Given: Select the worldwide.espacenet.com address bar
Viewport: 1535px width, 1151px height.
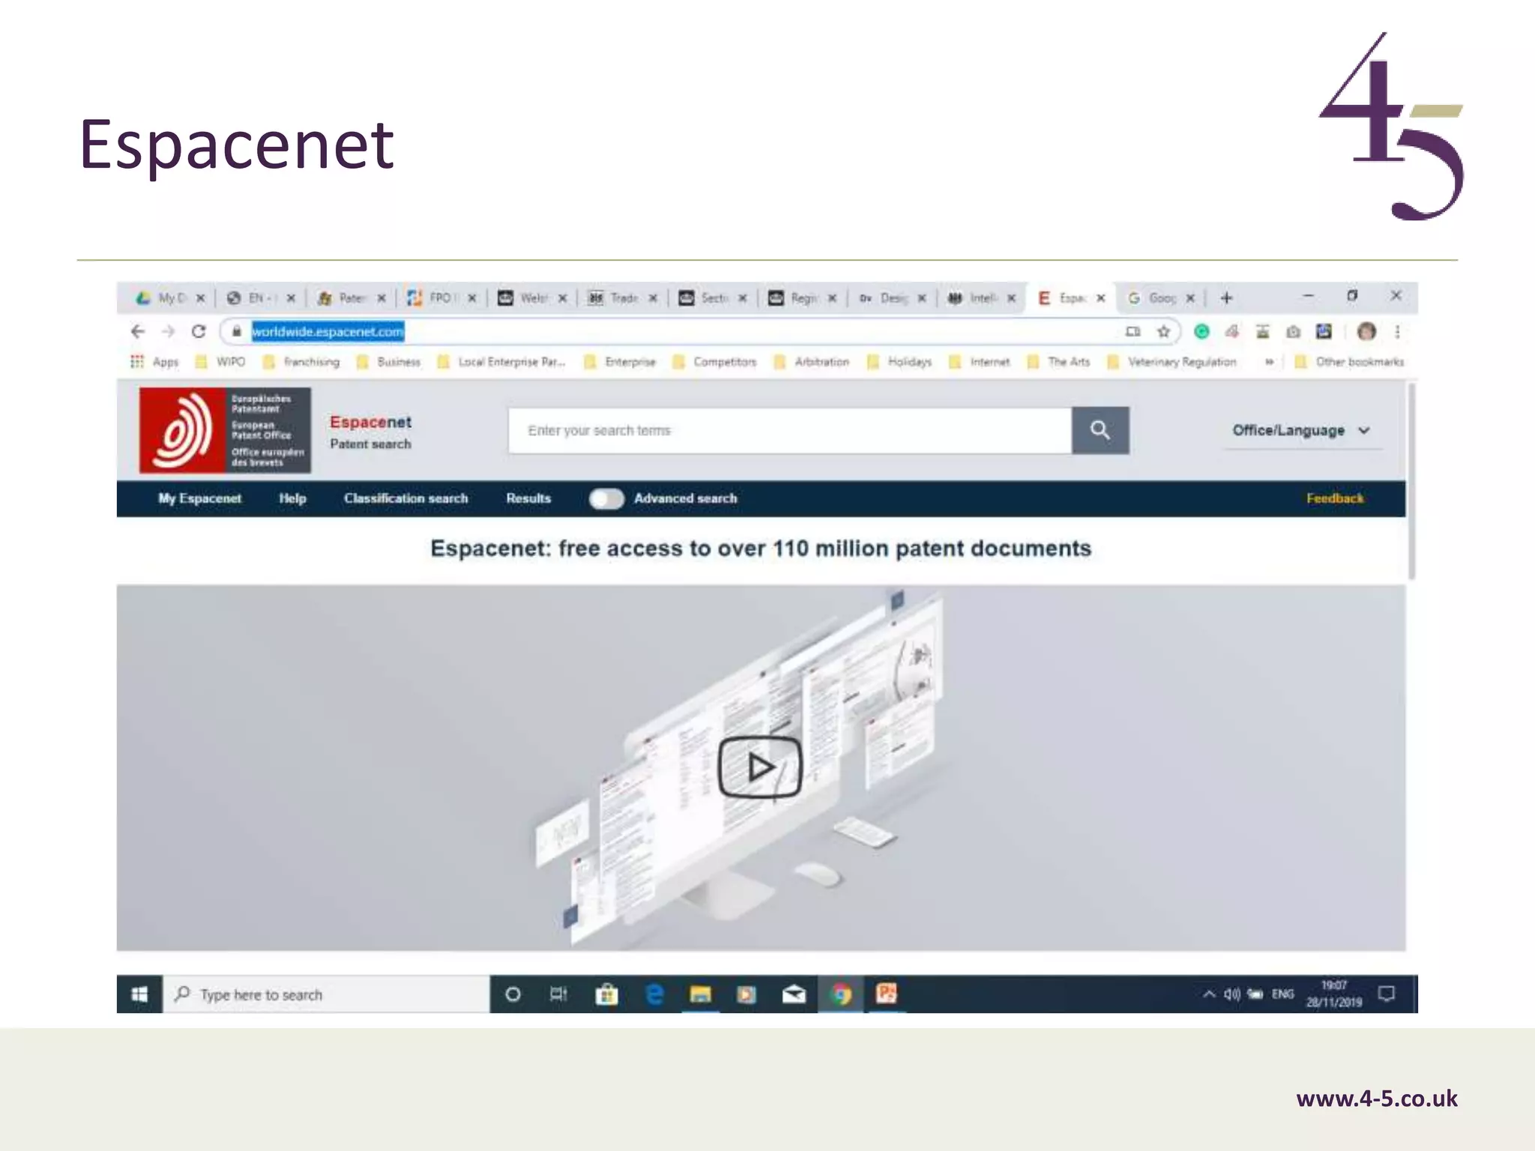Looking at the screenshot, I should [x=328, y=331].
